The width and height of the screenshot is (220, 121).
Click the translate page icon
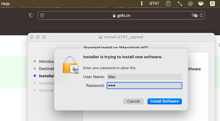click(194, 15)
